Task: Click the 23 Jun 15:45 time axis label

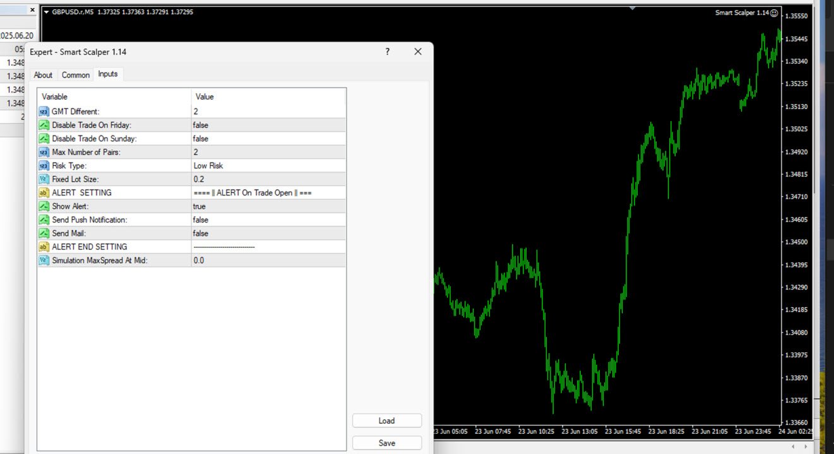Action: [623, 432]
